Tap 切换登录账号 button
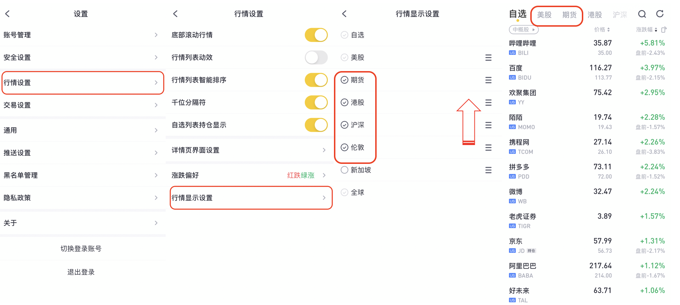Screen dimensions: 680x305 (x=81, y=248)
